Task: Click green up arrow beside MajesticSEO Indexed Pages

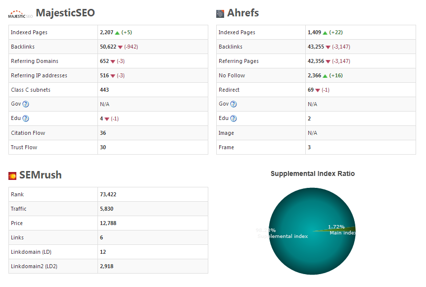Action: click(x=117, y=33)
